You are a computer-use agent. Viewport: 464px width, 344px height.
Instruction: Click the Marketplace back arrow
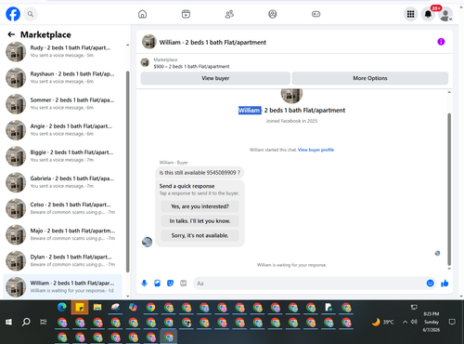point(11,34)
